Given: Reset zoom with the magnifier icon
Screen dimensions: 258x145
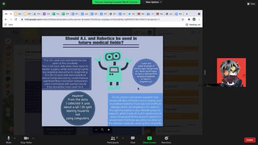Looking at the screenshot, I should click(102, 130).
